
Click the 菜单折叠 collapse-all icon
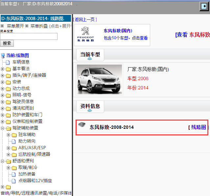(x=27, y=26)
